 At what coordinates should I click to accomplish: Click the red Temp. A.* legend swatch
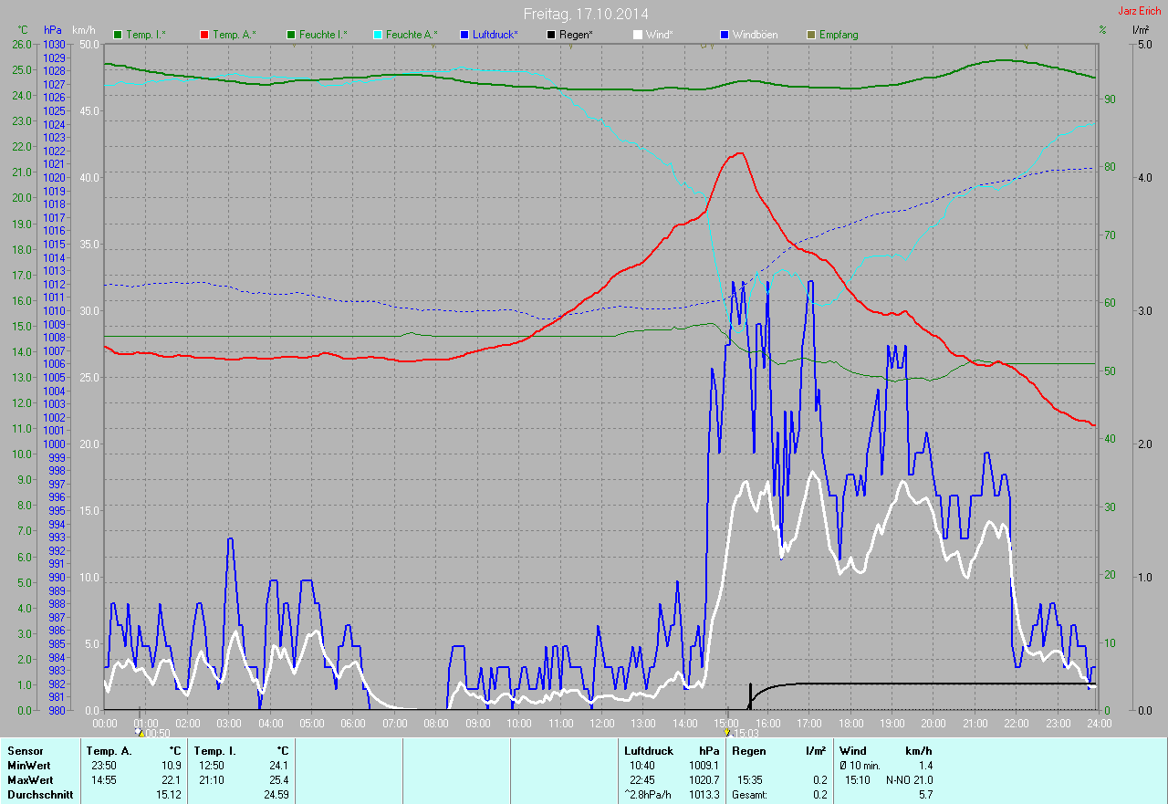click(x=204, y=35)
